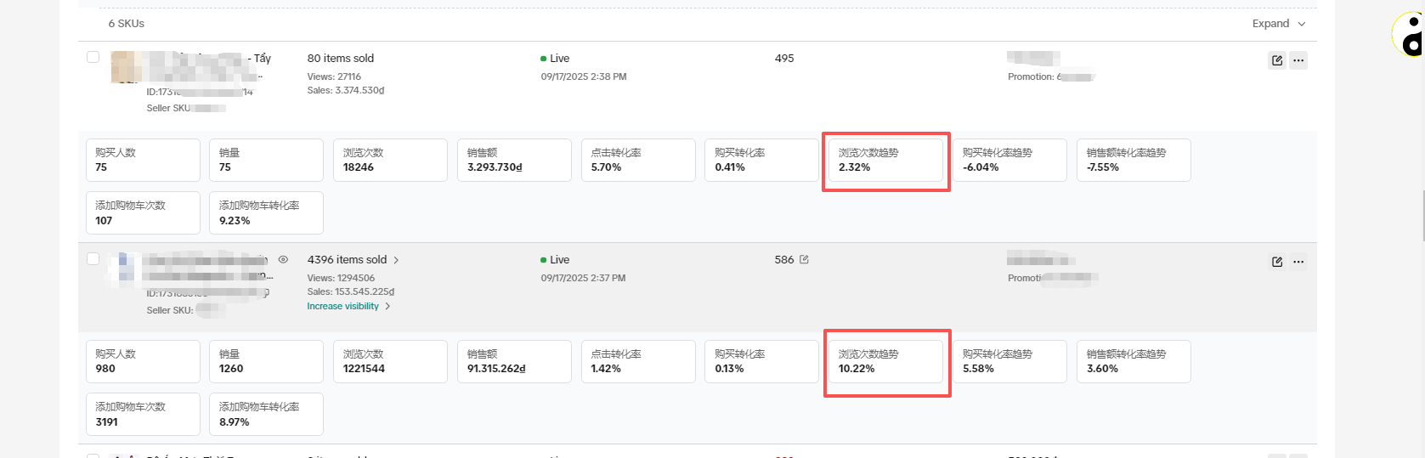The width and height of the screenshot is (1425, 458).
Task: Toggle eye icon on second product
Action: [283, 260]
